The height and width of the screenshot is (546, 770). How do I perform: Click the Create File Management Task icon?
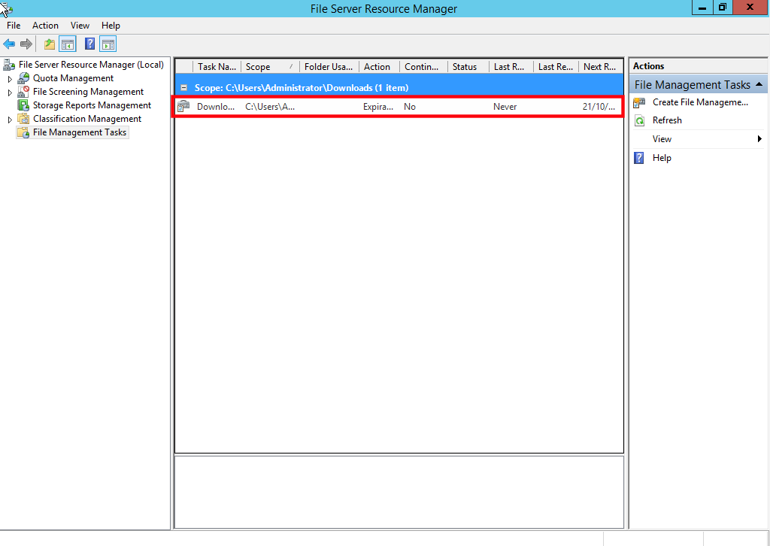[639, 102]
